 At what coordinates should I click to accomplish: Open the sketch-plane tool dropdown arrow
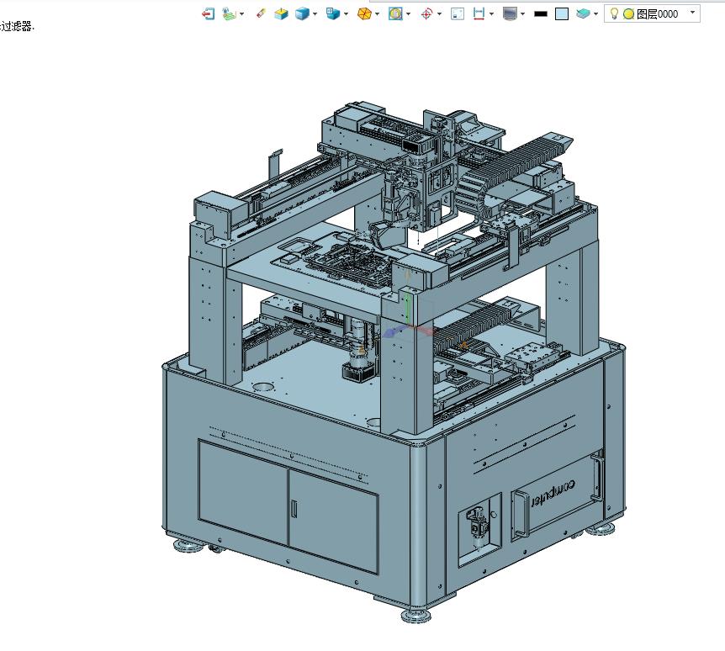pyautogui.click(x=242, y=13)
